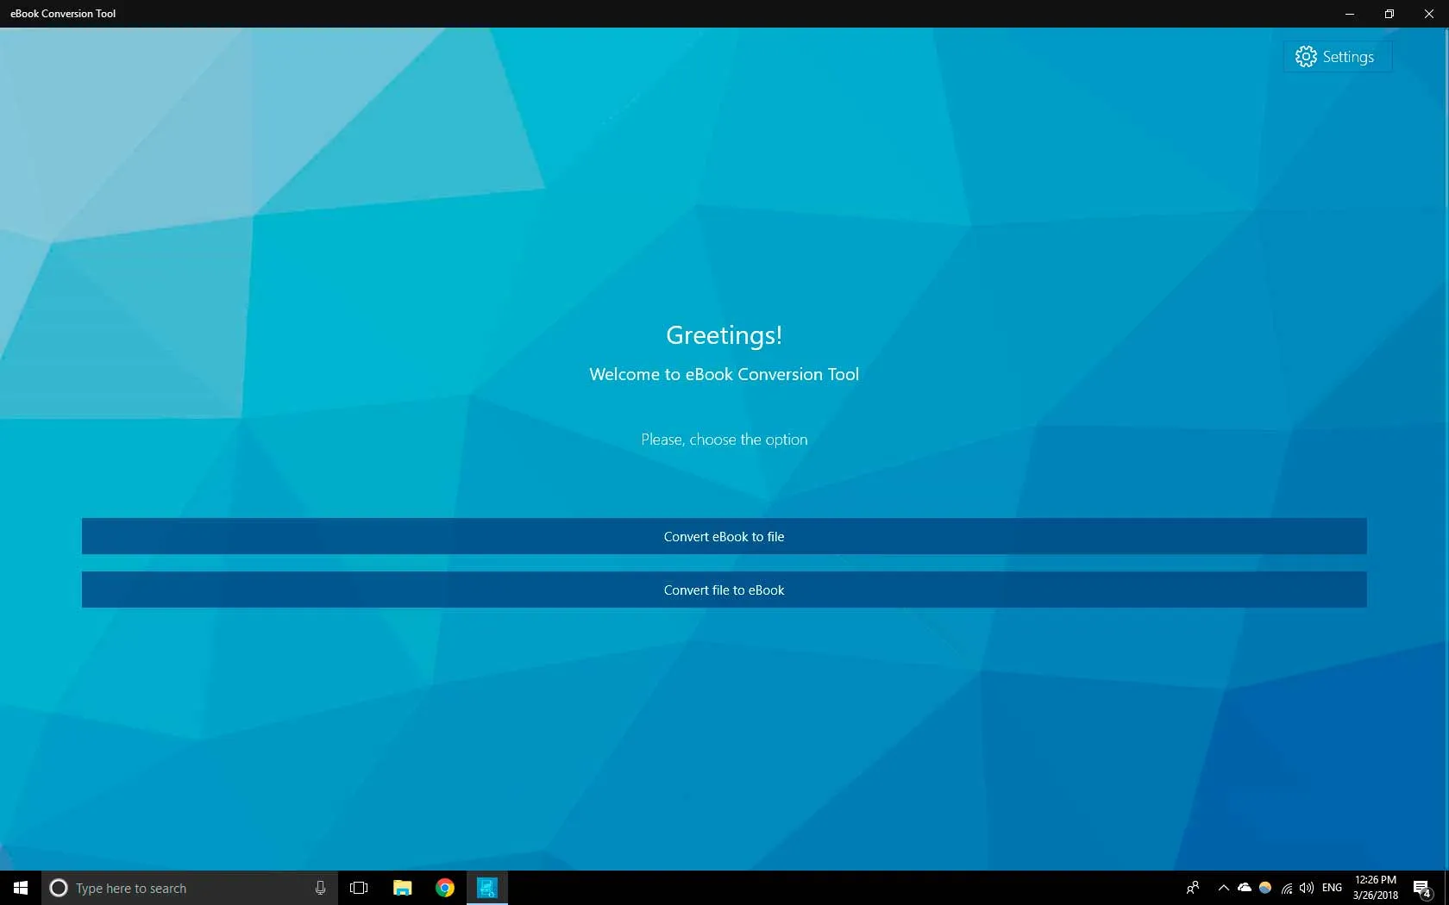Launch File Explorer from the taskbar
The width and height of the screenshot is (1449, 905).
coord(402,888)
